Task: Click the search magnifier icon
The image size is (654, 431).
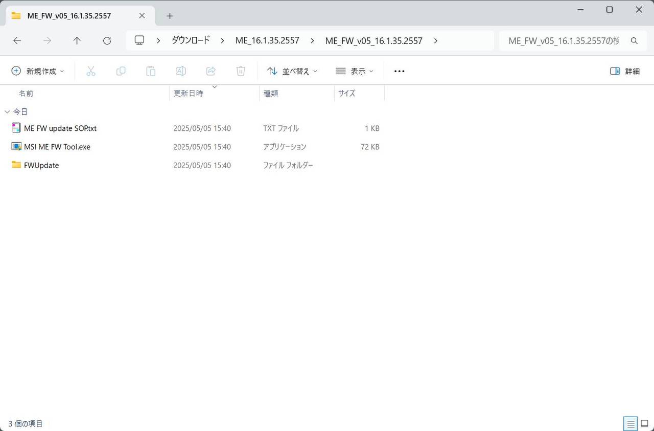Action: [634, 41]
